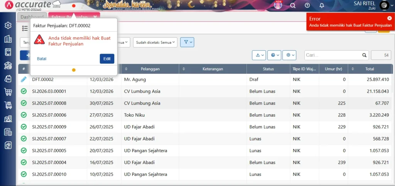Viewport: 395px width, 186px height.
Task: Click the pencil icon for DFT.00002
Action: 24,79
